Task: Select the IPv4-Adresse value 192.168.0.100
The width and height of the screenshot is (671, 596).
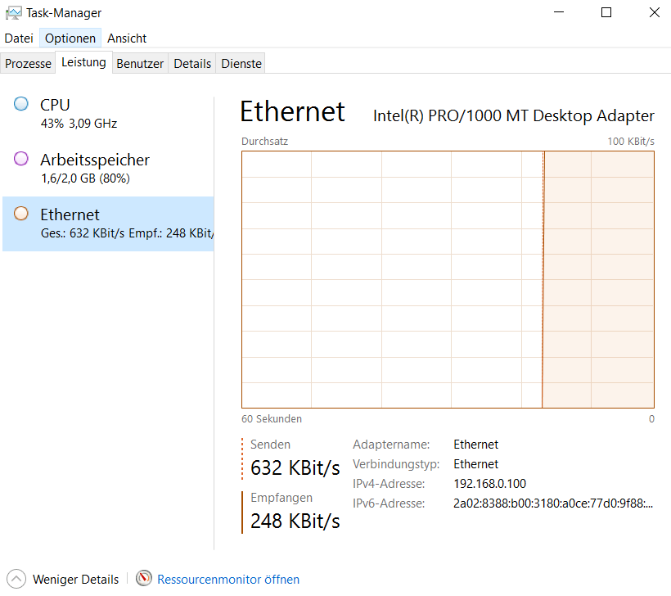Action: 489,483
